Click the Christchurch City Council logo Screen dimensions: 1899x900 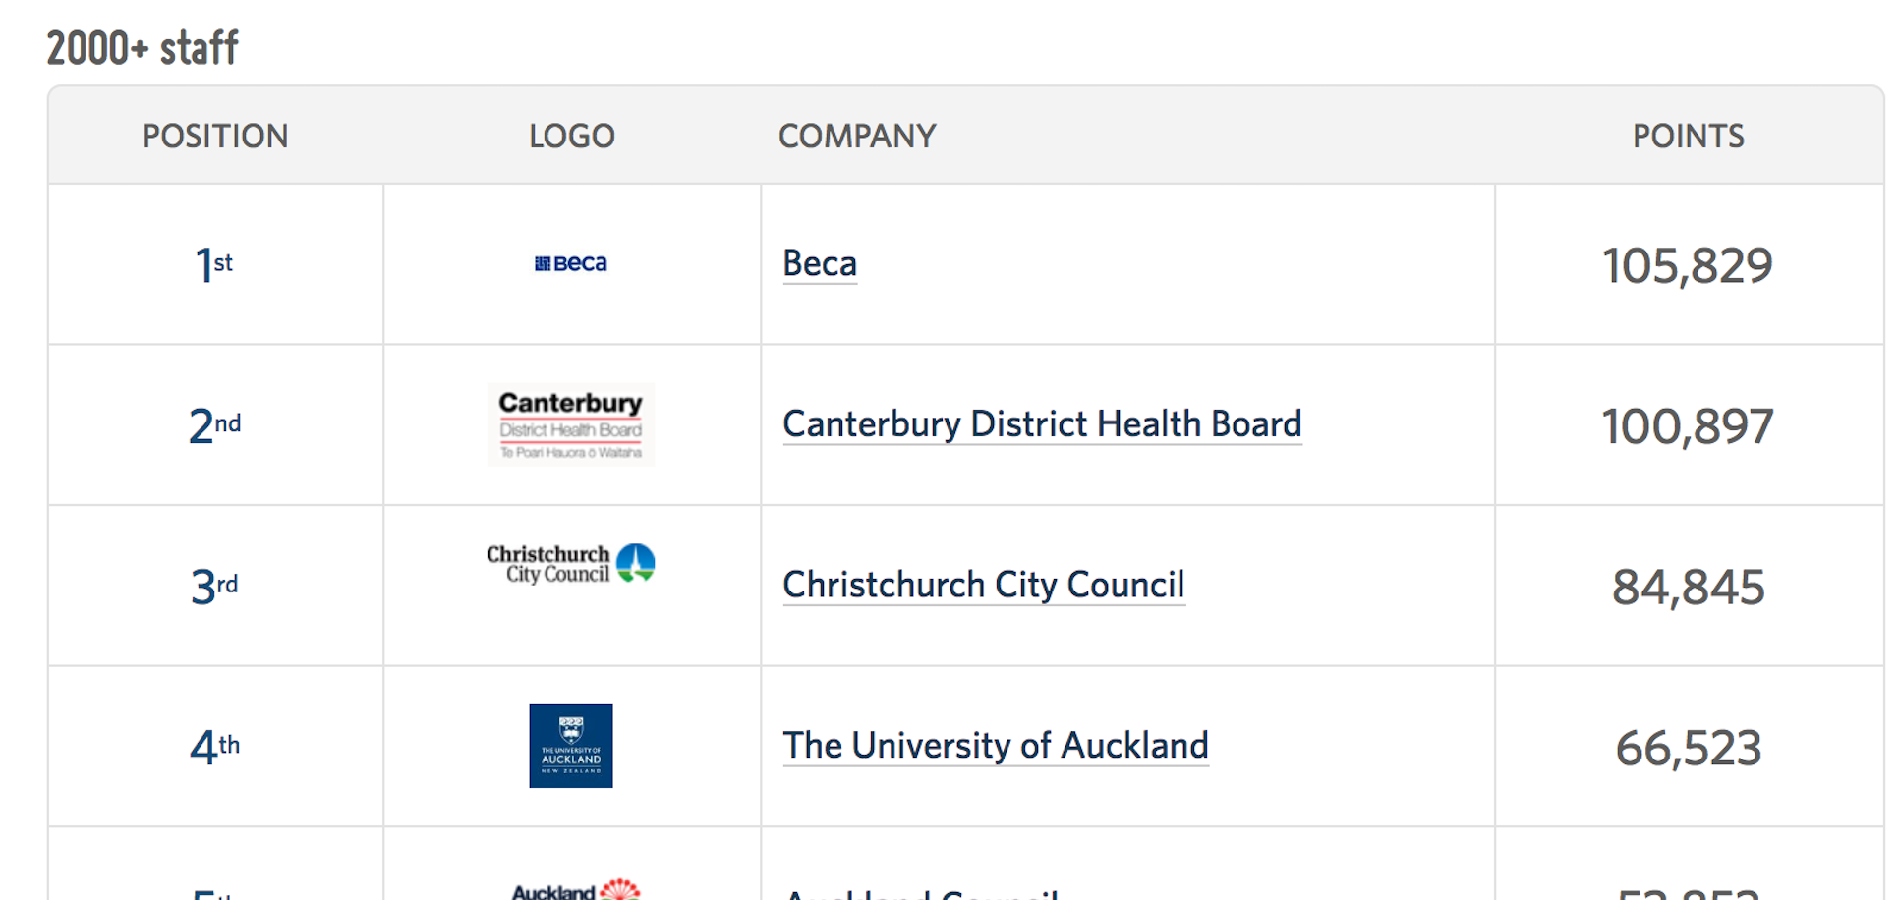pos(570,564)
